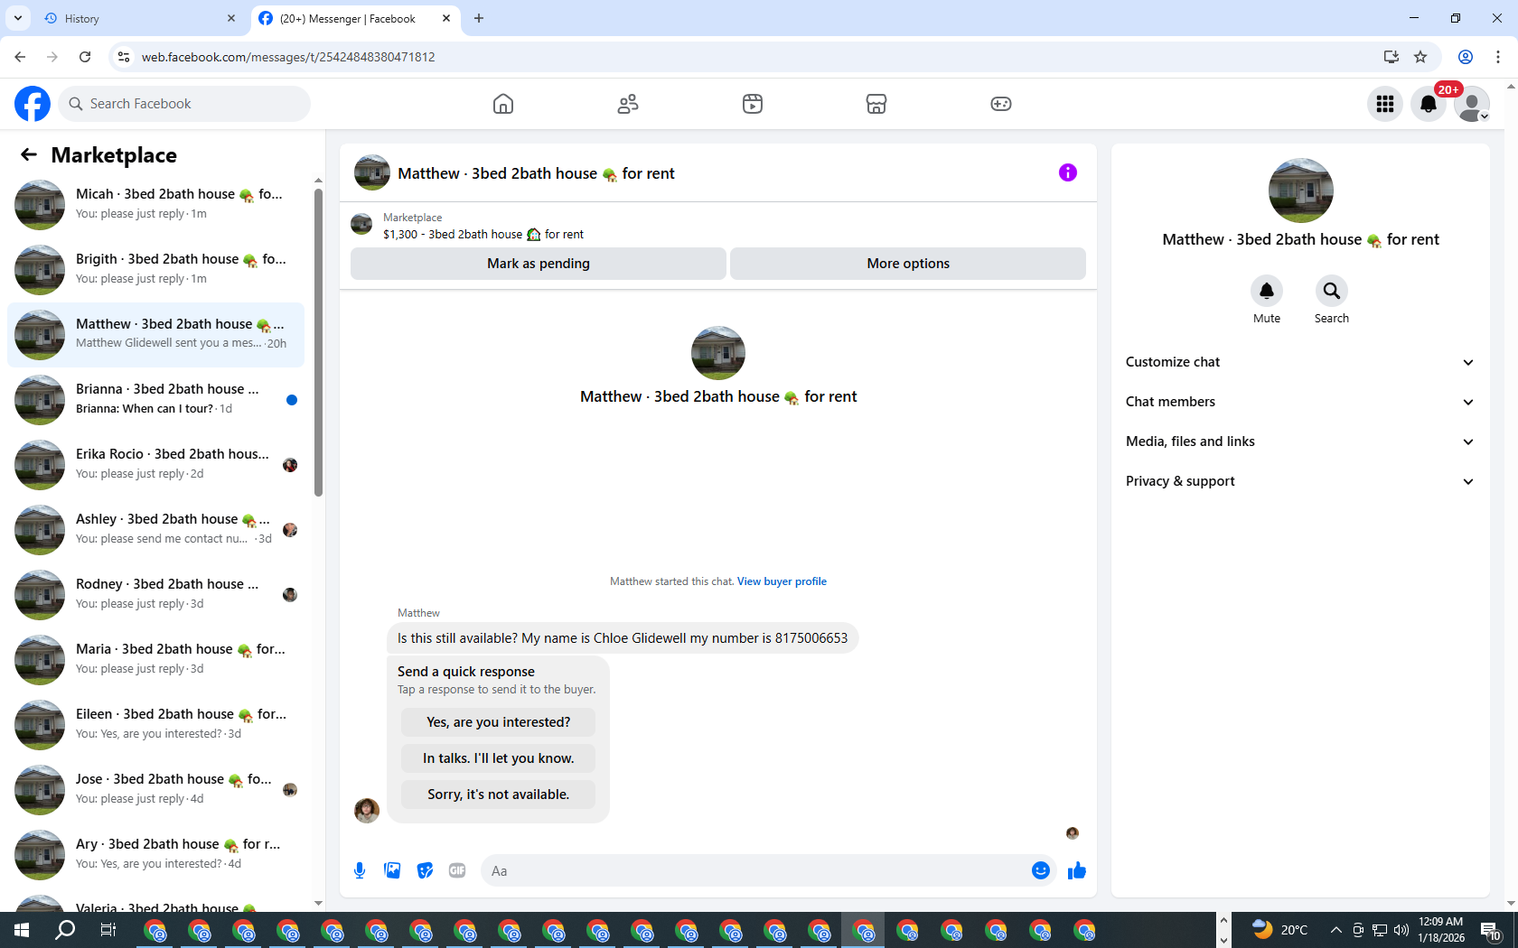1518x948 pixels.
Task: Open volume control in system tray
Action: click(x=1401, y=930)
